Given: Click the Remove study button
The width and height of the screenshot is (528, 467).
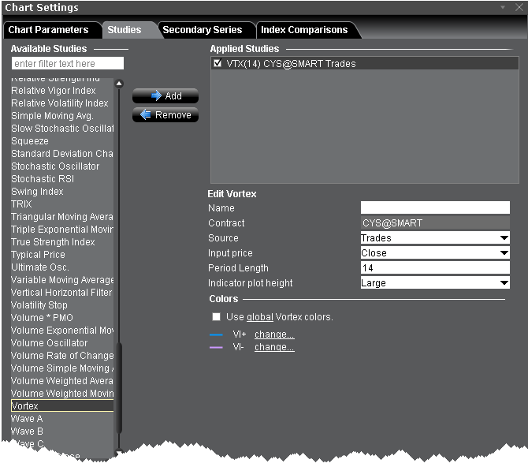Looking at the screenshot, I should pyautogui.click(x=165, y=115).
